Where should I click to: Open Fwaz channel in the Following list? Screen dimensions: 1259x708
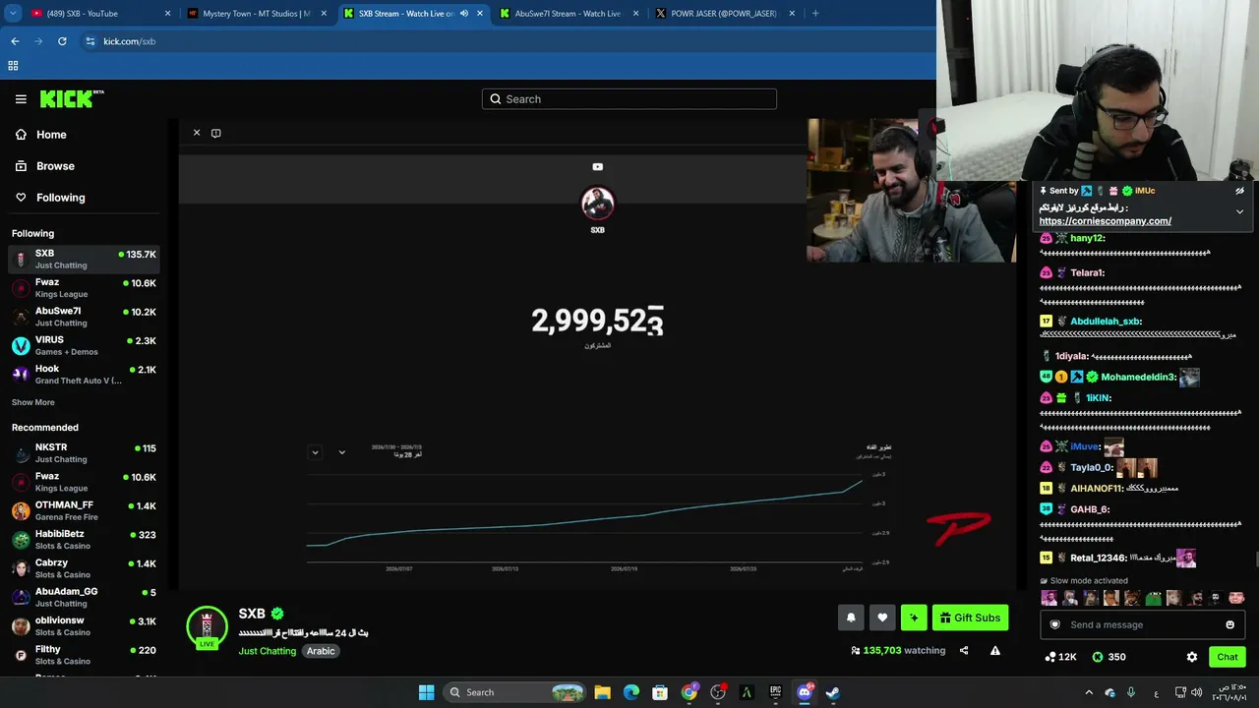click(84, 288)
